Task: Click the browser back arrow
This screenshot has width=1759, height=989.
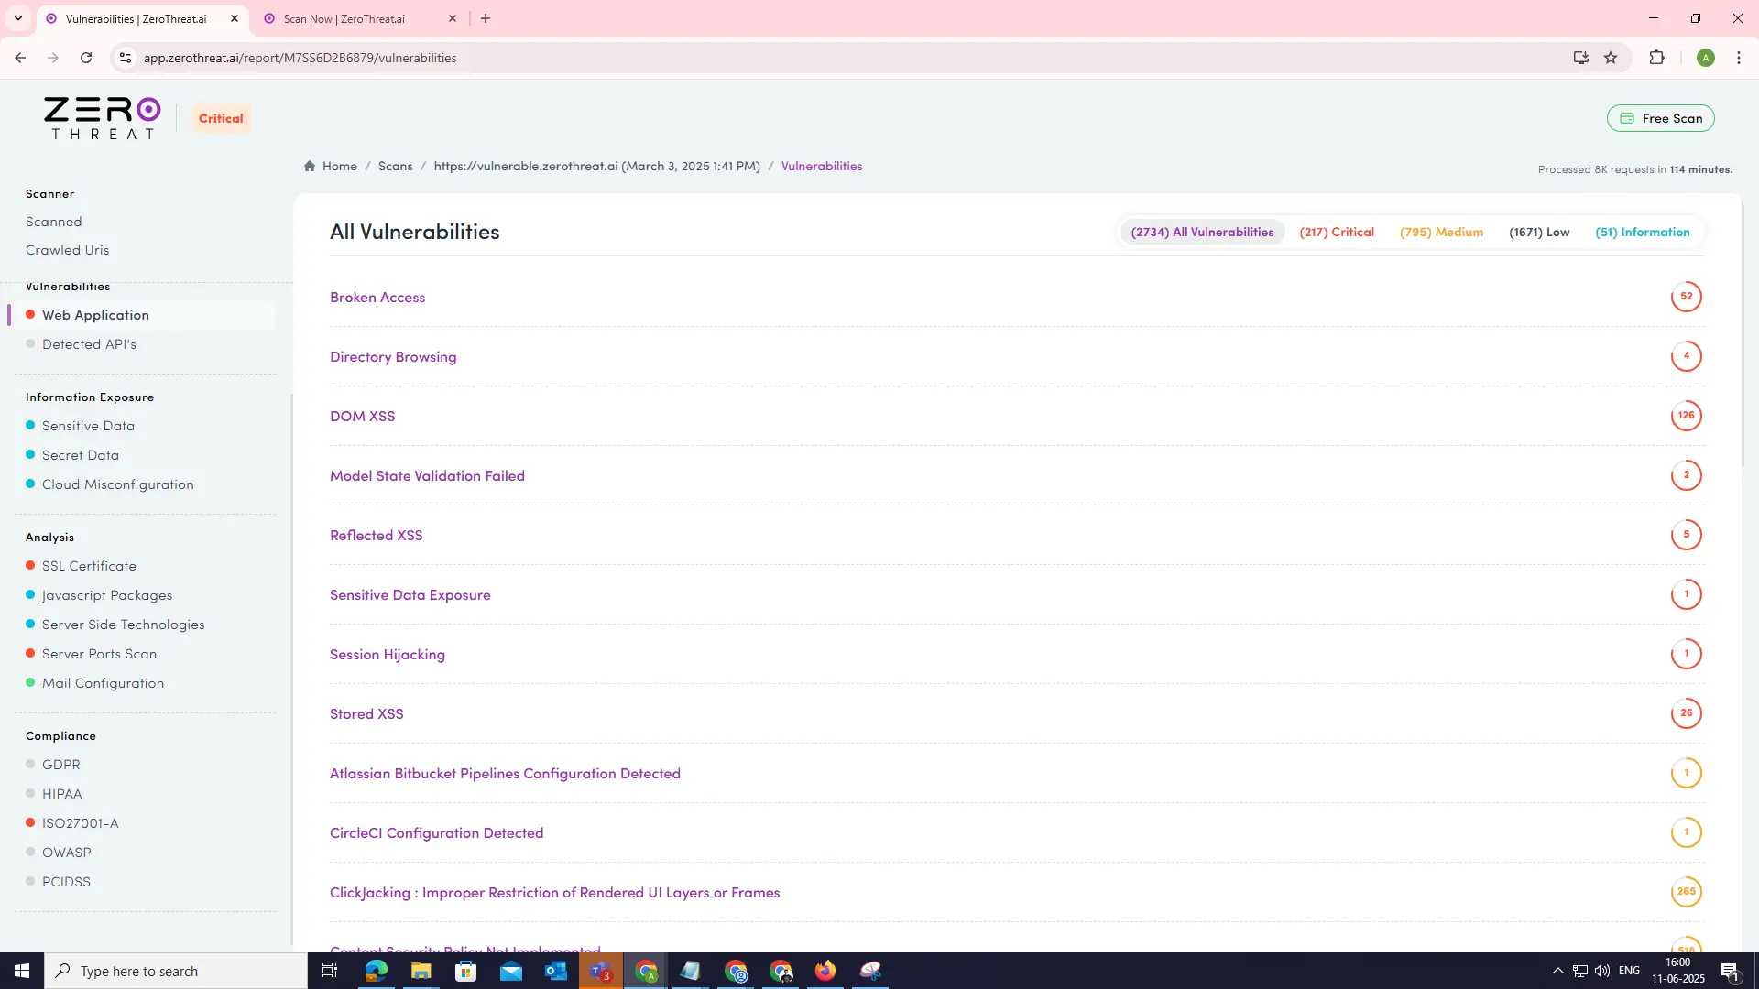Action: 20,58
